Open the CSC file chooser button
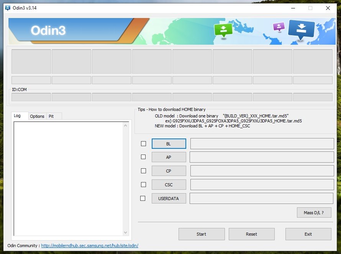 coord(169,184)
